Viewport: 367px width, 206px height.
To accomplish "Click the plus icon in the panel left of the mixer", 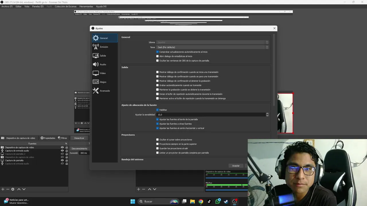I will [138, 189].
